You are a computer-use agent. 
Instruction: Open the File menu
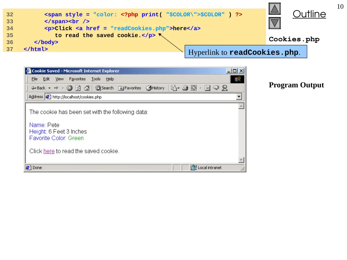pyautogui.click(x=34, y=79)
